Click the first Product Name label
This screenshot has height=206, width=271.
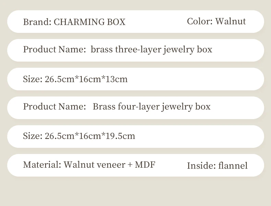coord(55,49)
